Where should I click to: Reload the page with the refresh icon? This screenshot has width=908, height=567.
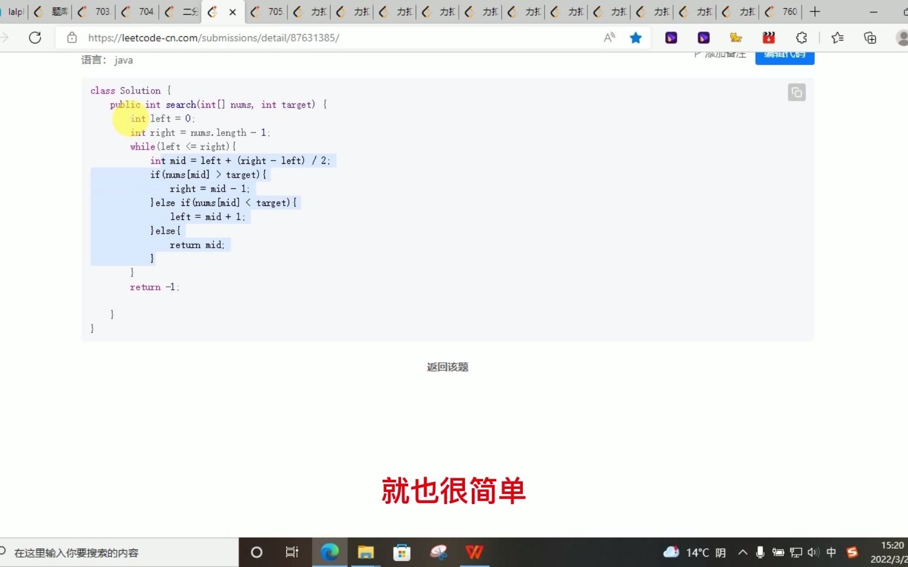coord(35,37)
